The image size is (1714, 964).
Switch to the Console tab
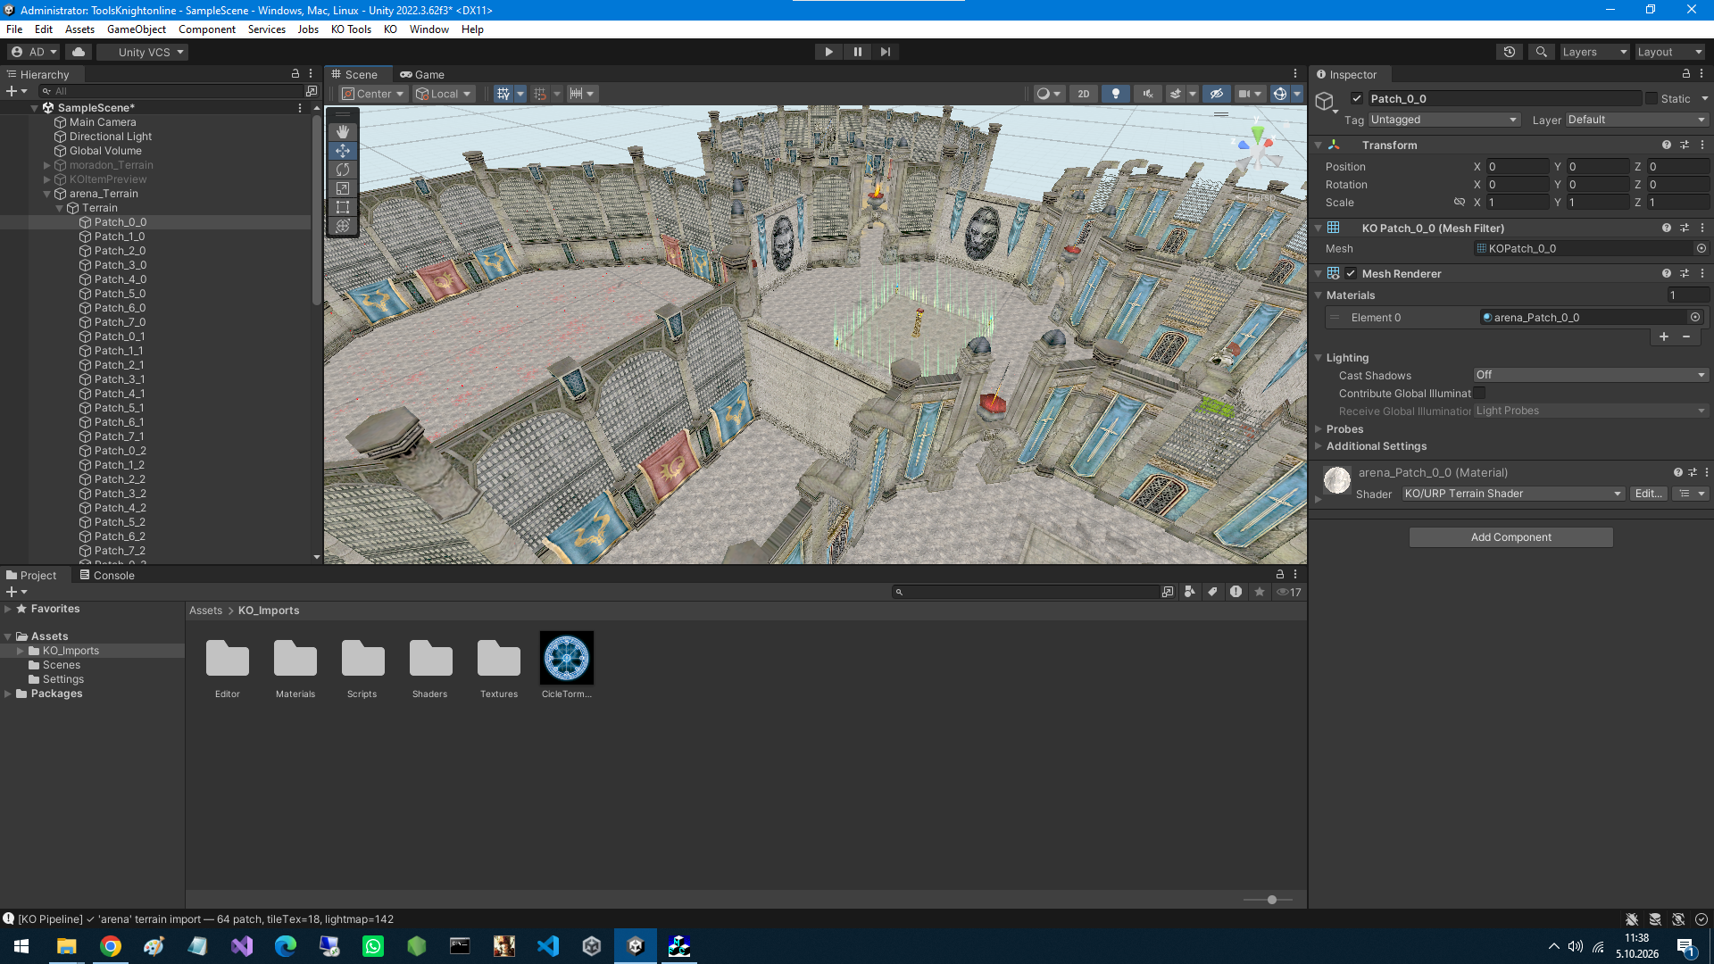coord(107,576)
